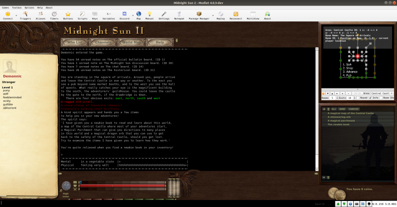The width and height of the screenshot is (397, 207).
Task: Toggle MultiView in the toolbar
Action: click(253, 15)
